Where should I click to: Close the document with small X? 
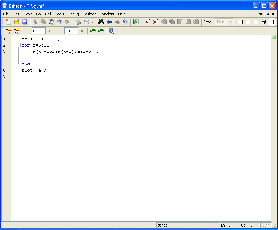273,14
